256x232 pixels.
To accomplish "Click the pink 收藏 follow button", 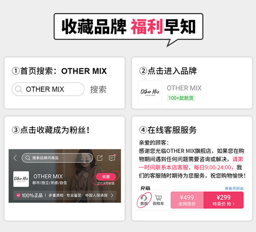I will 106,177.
